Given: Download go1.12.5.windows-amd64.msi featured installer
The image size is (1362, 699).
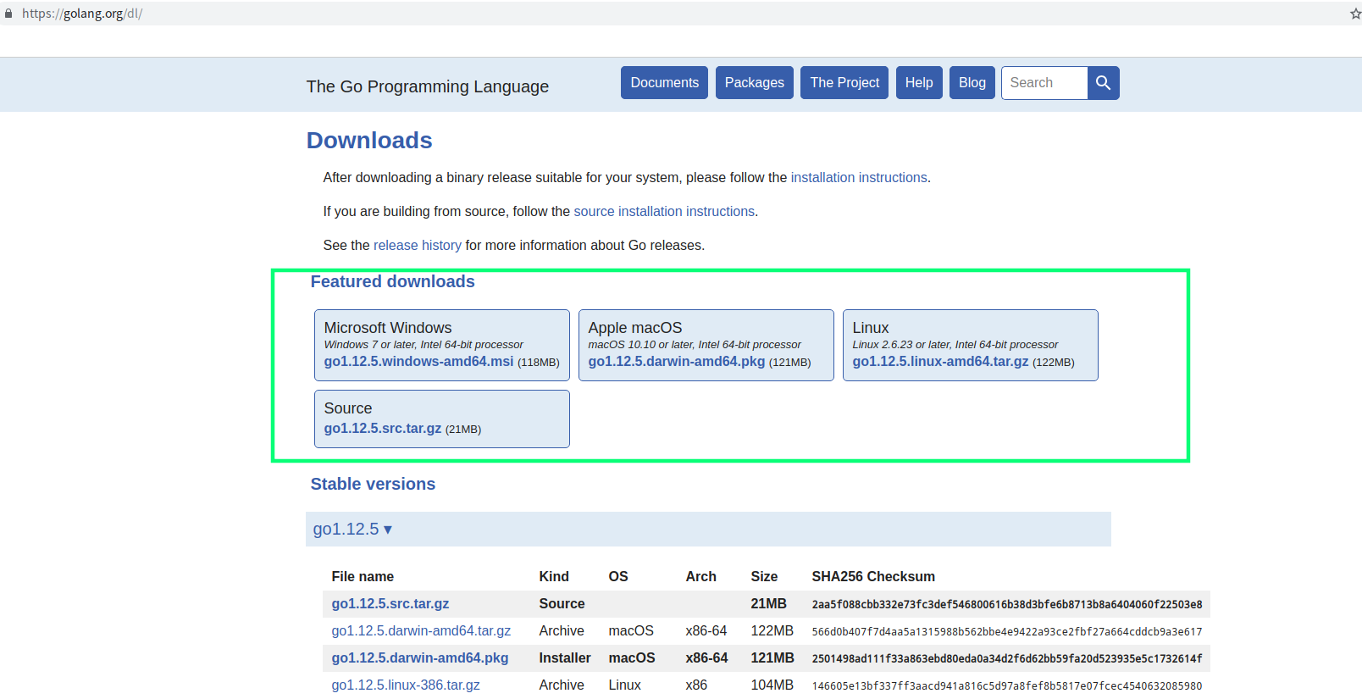Looking at the screenshot, I should (x=418, y=362).
